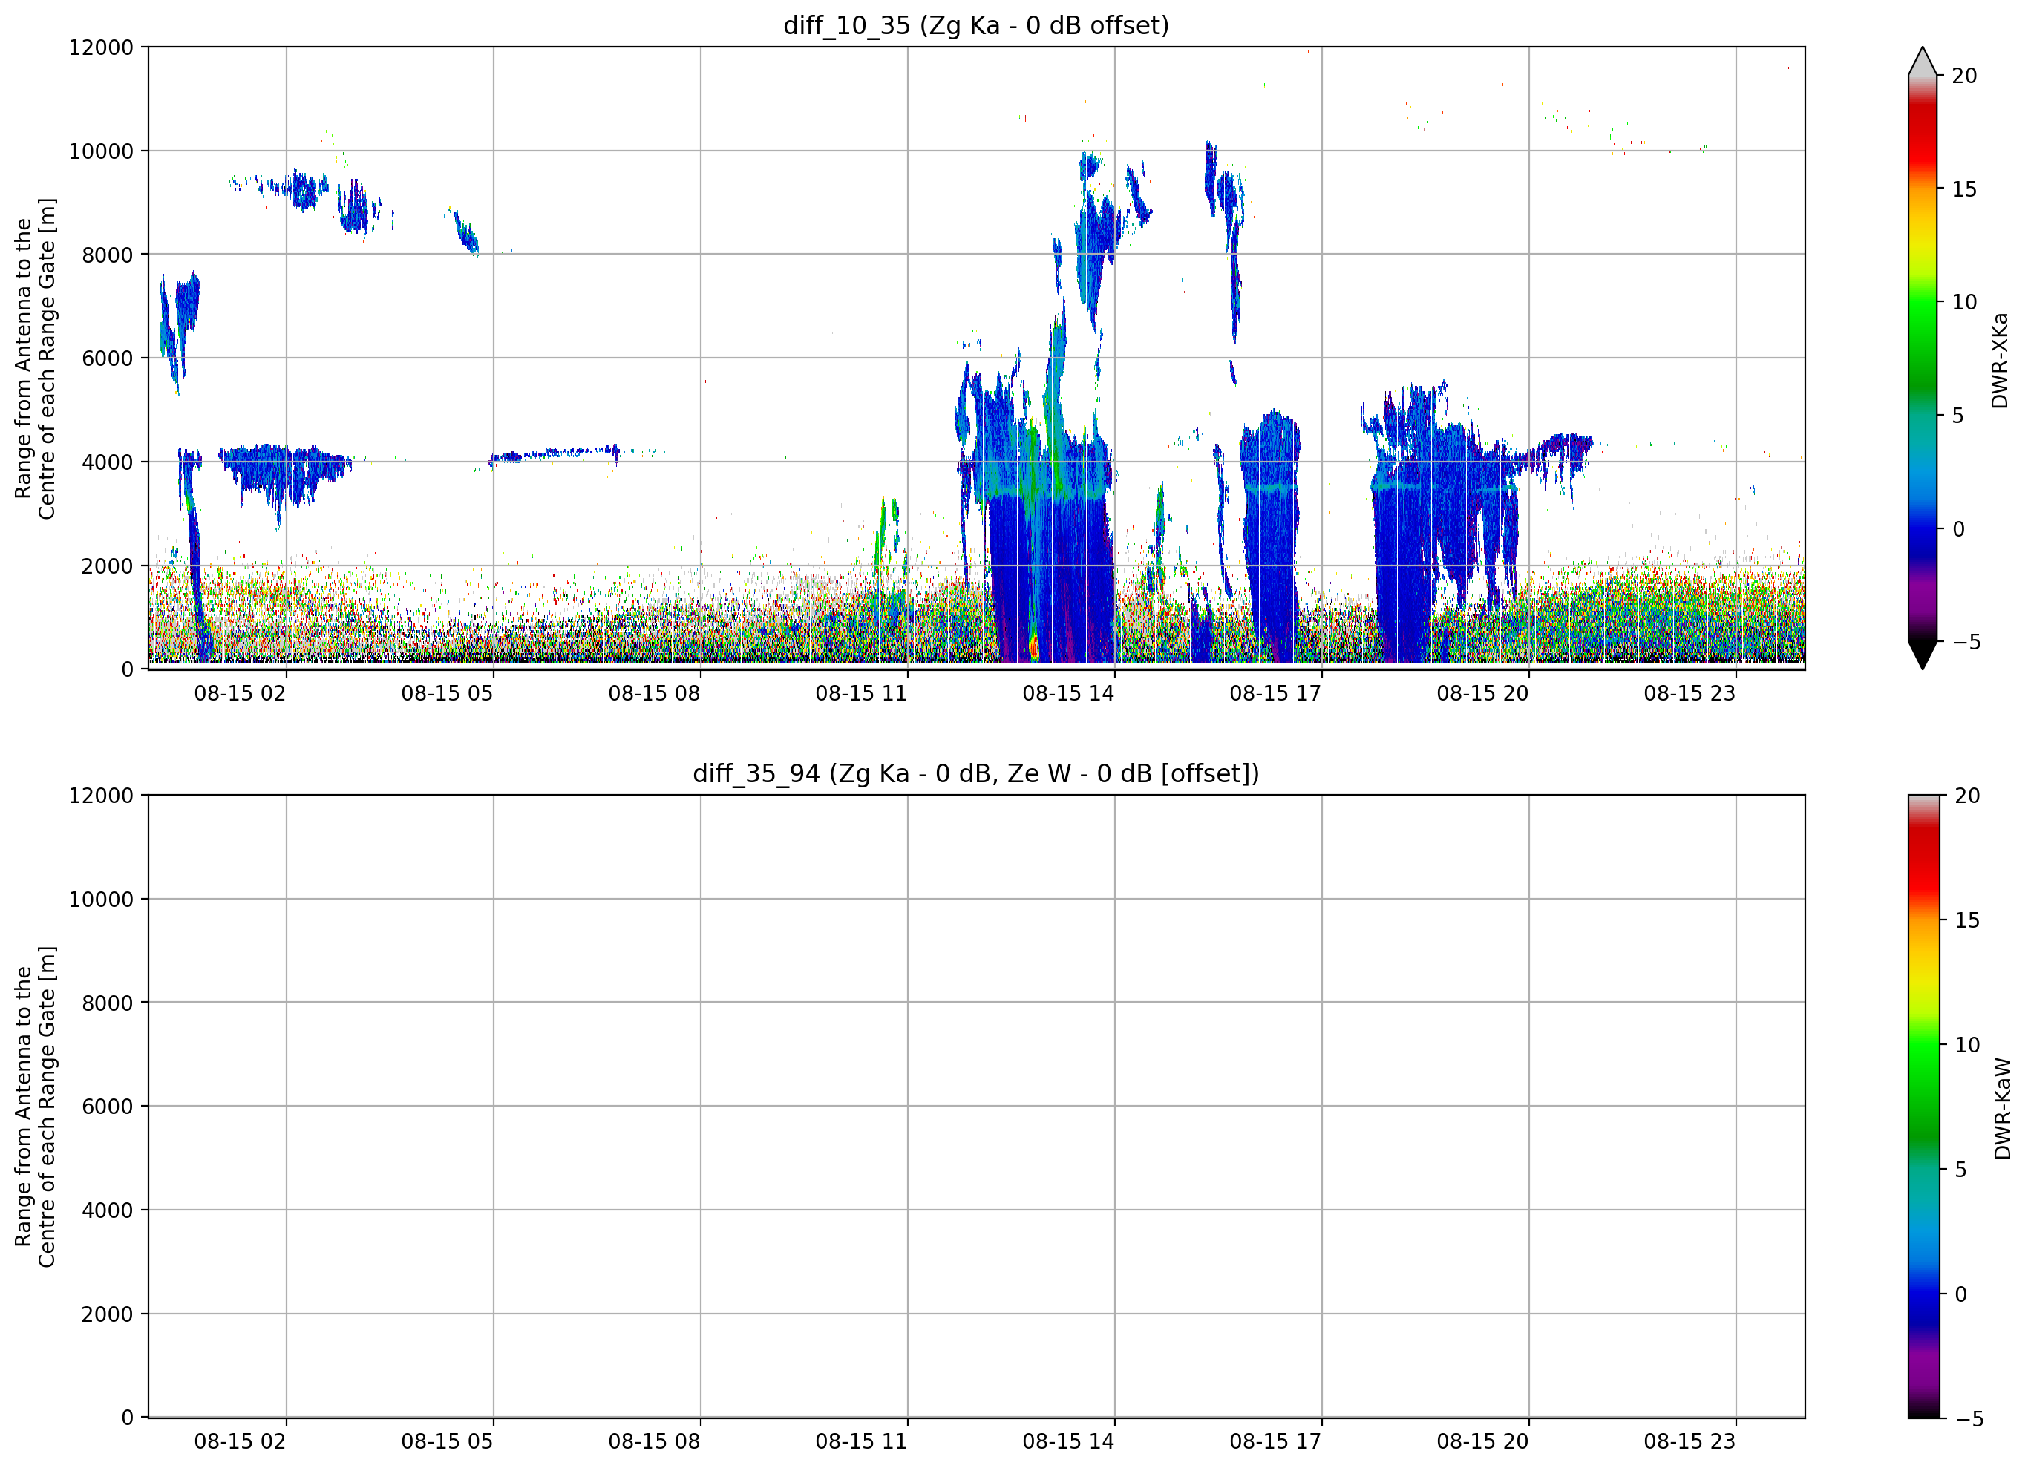2028x1468 pixels.
Task: Click the "08-15 02" x-tick on the bottom plot
Action: pos(240,1442)
